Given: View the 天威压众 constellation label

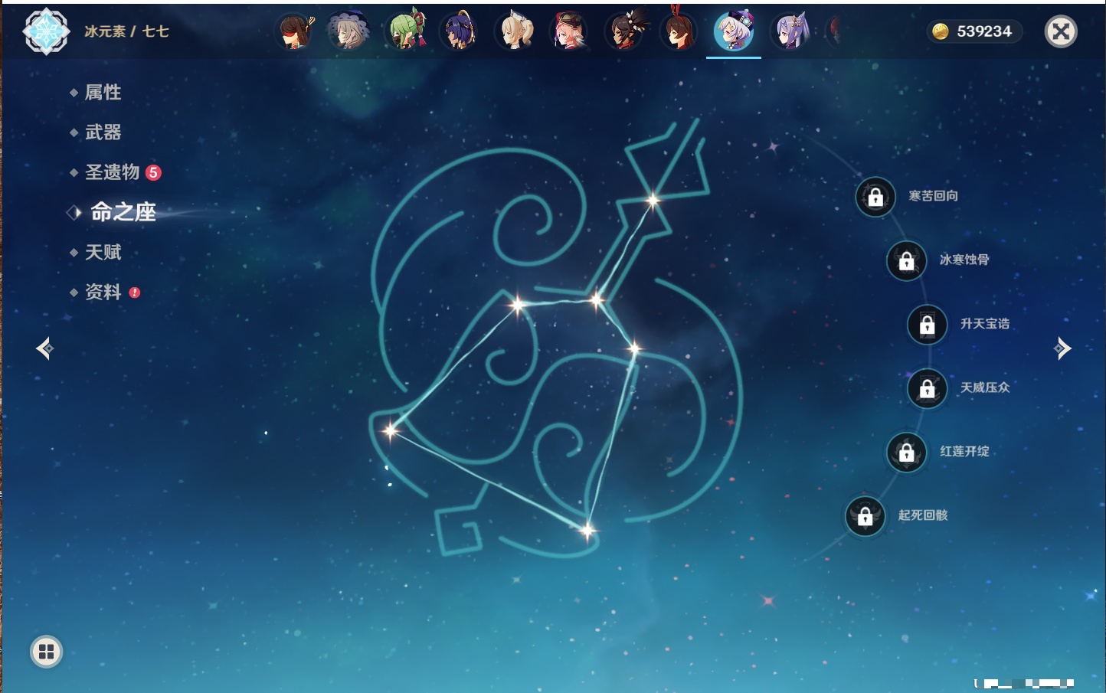Looking at the screenshot, I should pos(985,387).
